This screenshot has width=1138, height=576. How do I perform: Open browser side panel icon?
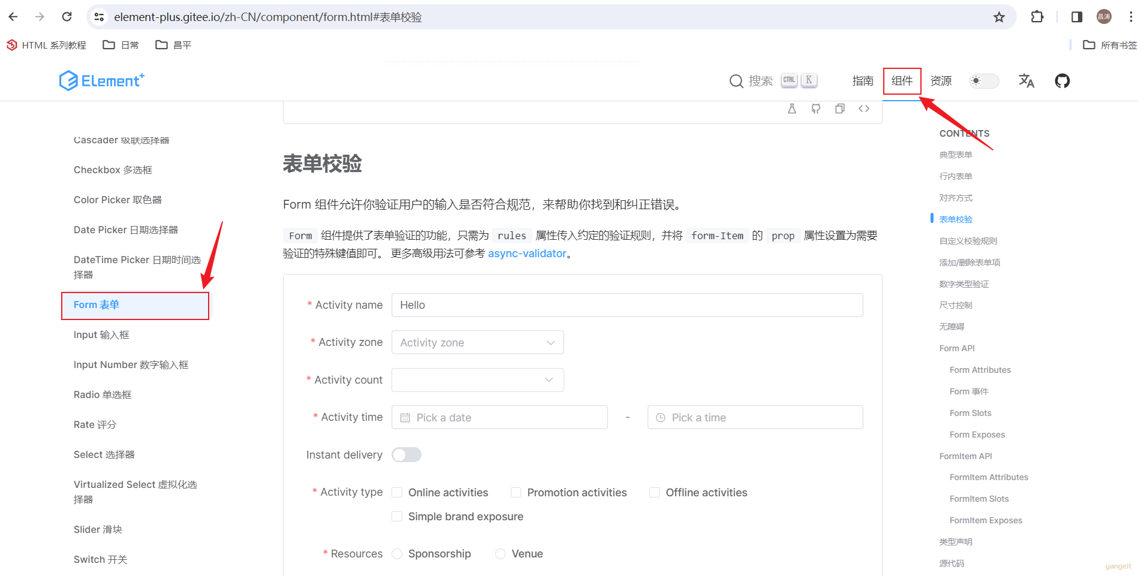pyautogui.click(x=1077, y=17)
